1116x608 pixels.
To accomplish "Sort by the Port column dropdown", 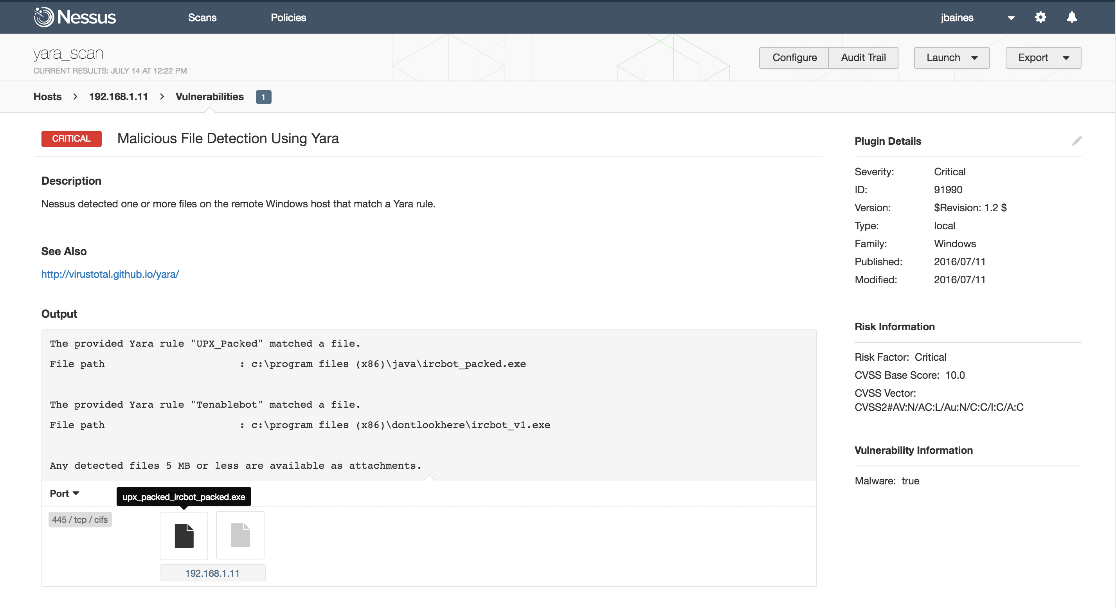I will 64,493.
